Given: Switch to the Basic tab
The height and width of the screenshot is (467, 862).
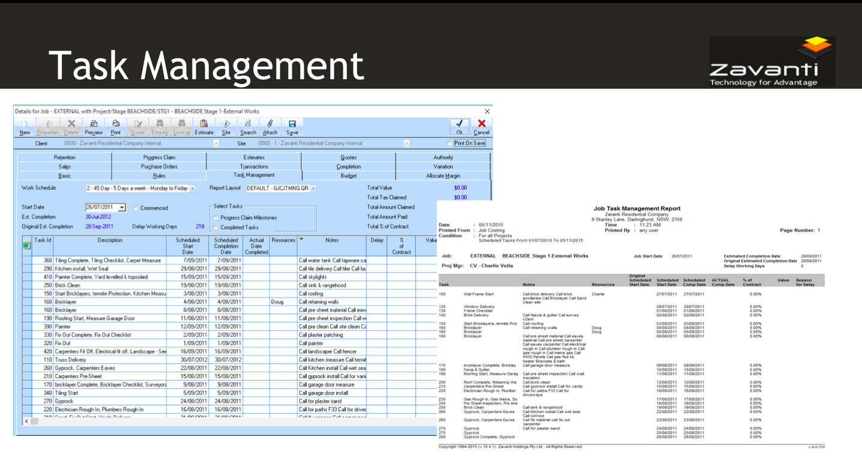Looking at the screenshot, I should pyautogui.click(x=65, y=176).
